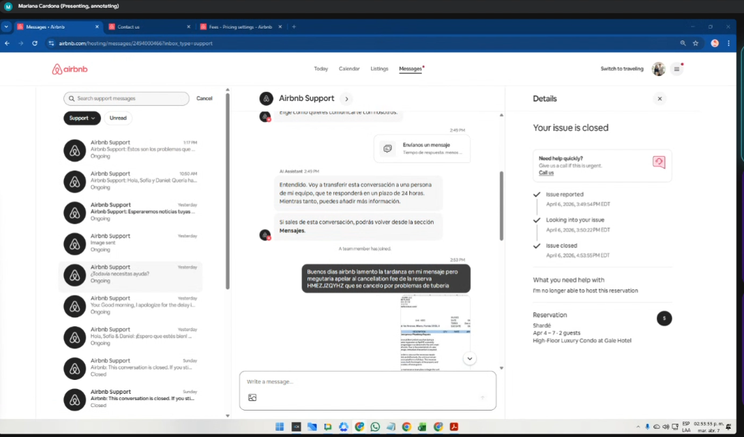Viewport: 744px width, 437px height.
Task: Choose Envíanos un mensaje option
Action: click(422, 148)
